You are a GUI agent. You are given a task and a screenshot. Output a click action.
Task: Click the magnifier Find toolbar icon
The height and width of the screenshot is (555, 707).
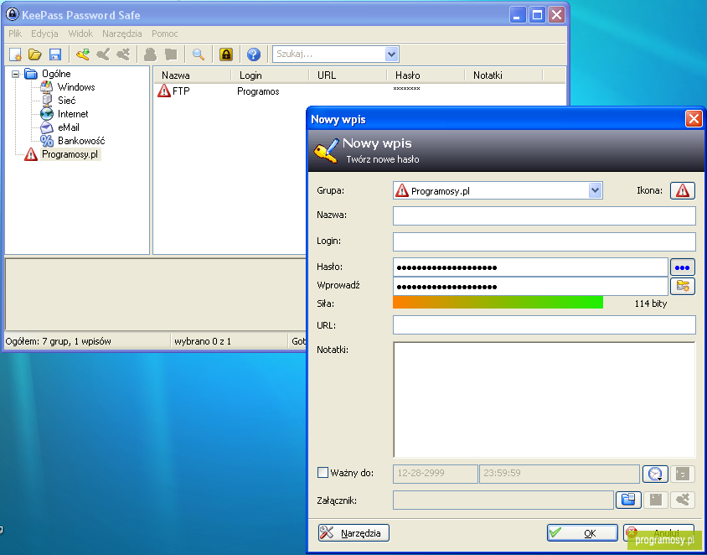tap(198, 54)
